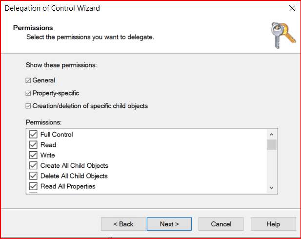This screenshot has width=301, height=239.
Task: Toggle Delete All Child Objects permission
Action: point(34,176)
